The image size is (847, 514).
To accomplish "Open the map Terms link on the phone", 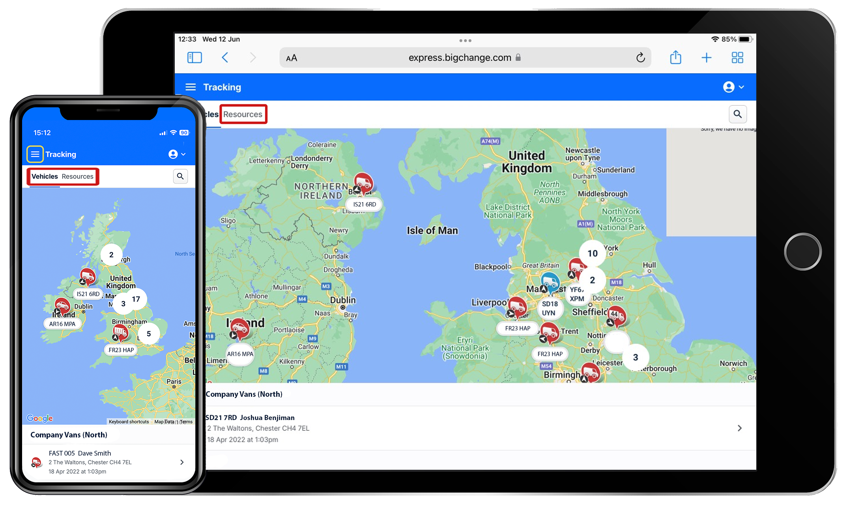I will (186, 422).
